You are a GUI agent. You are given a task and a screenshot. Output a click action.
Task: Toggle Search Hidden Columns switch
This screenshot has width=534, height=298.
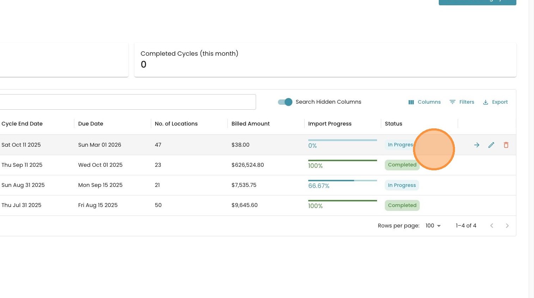pos(285,102)
